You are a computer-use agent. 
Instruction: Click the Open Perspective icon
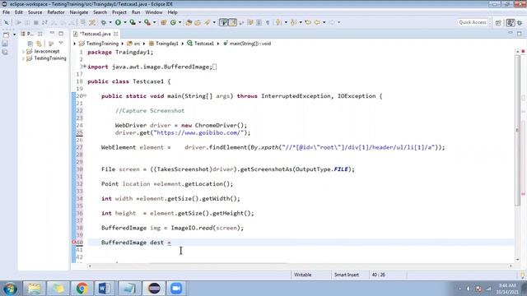point(498,22)
